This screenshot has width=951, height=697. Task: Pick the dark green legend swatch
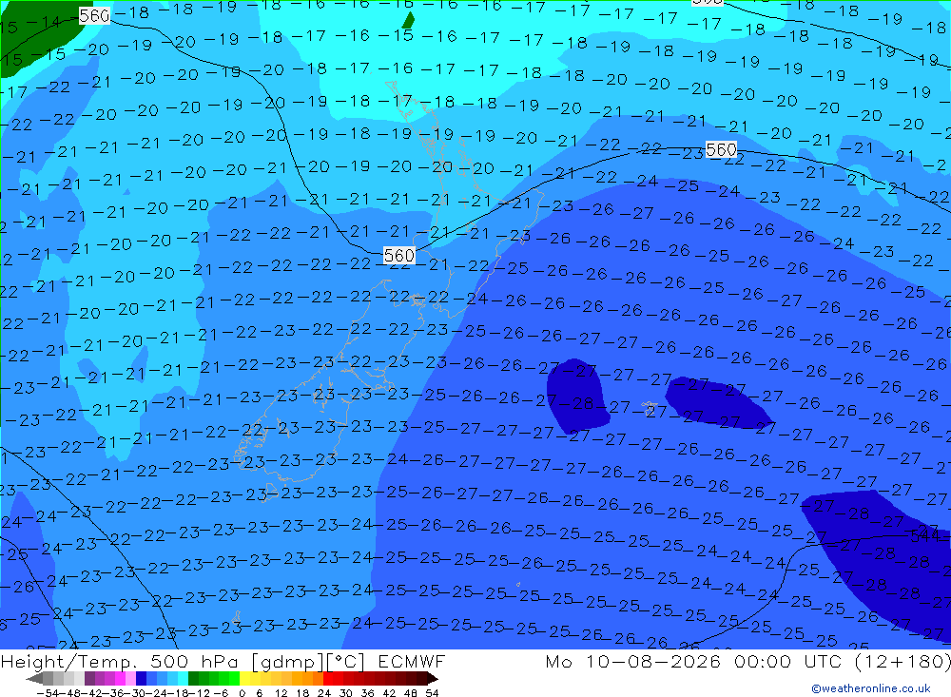(193, 678)
